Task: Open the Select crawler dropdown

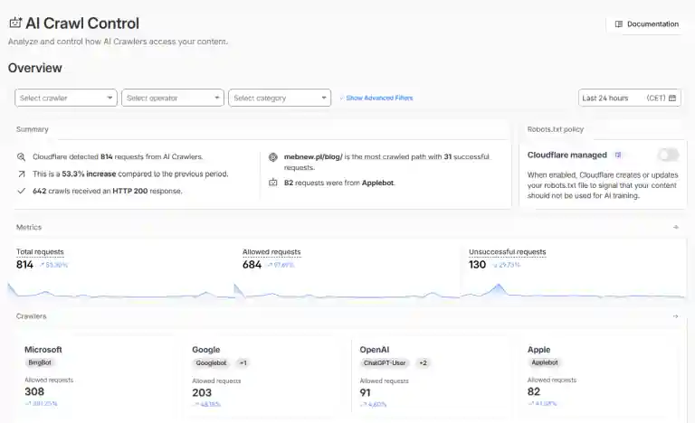Action: [x=65, y=98]
